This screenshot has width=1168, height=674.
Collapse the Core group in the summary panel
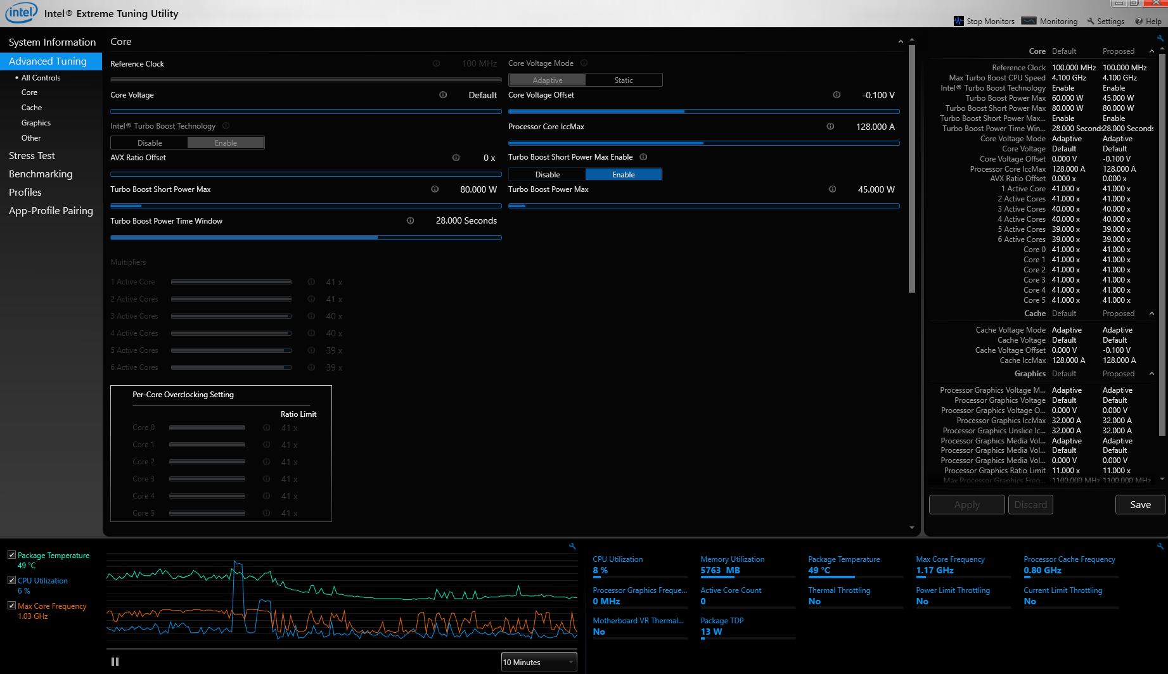coord(1152,51)
